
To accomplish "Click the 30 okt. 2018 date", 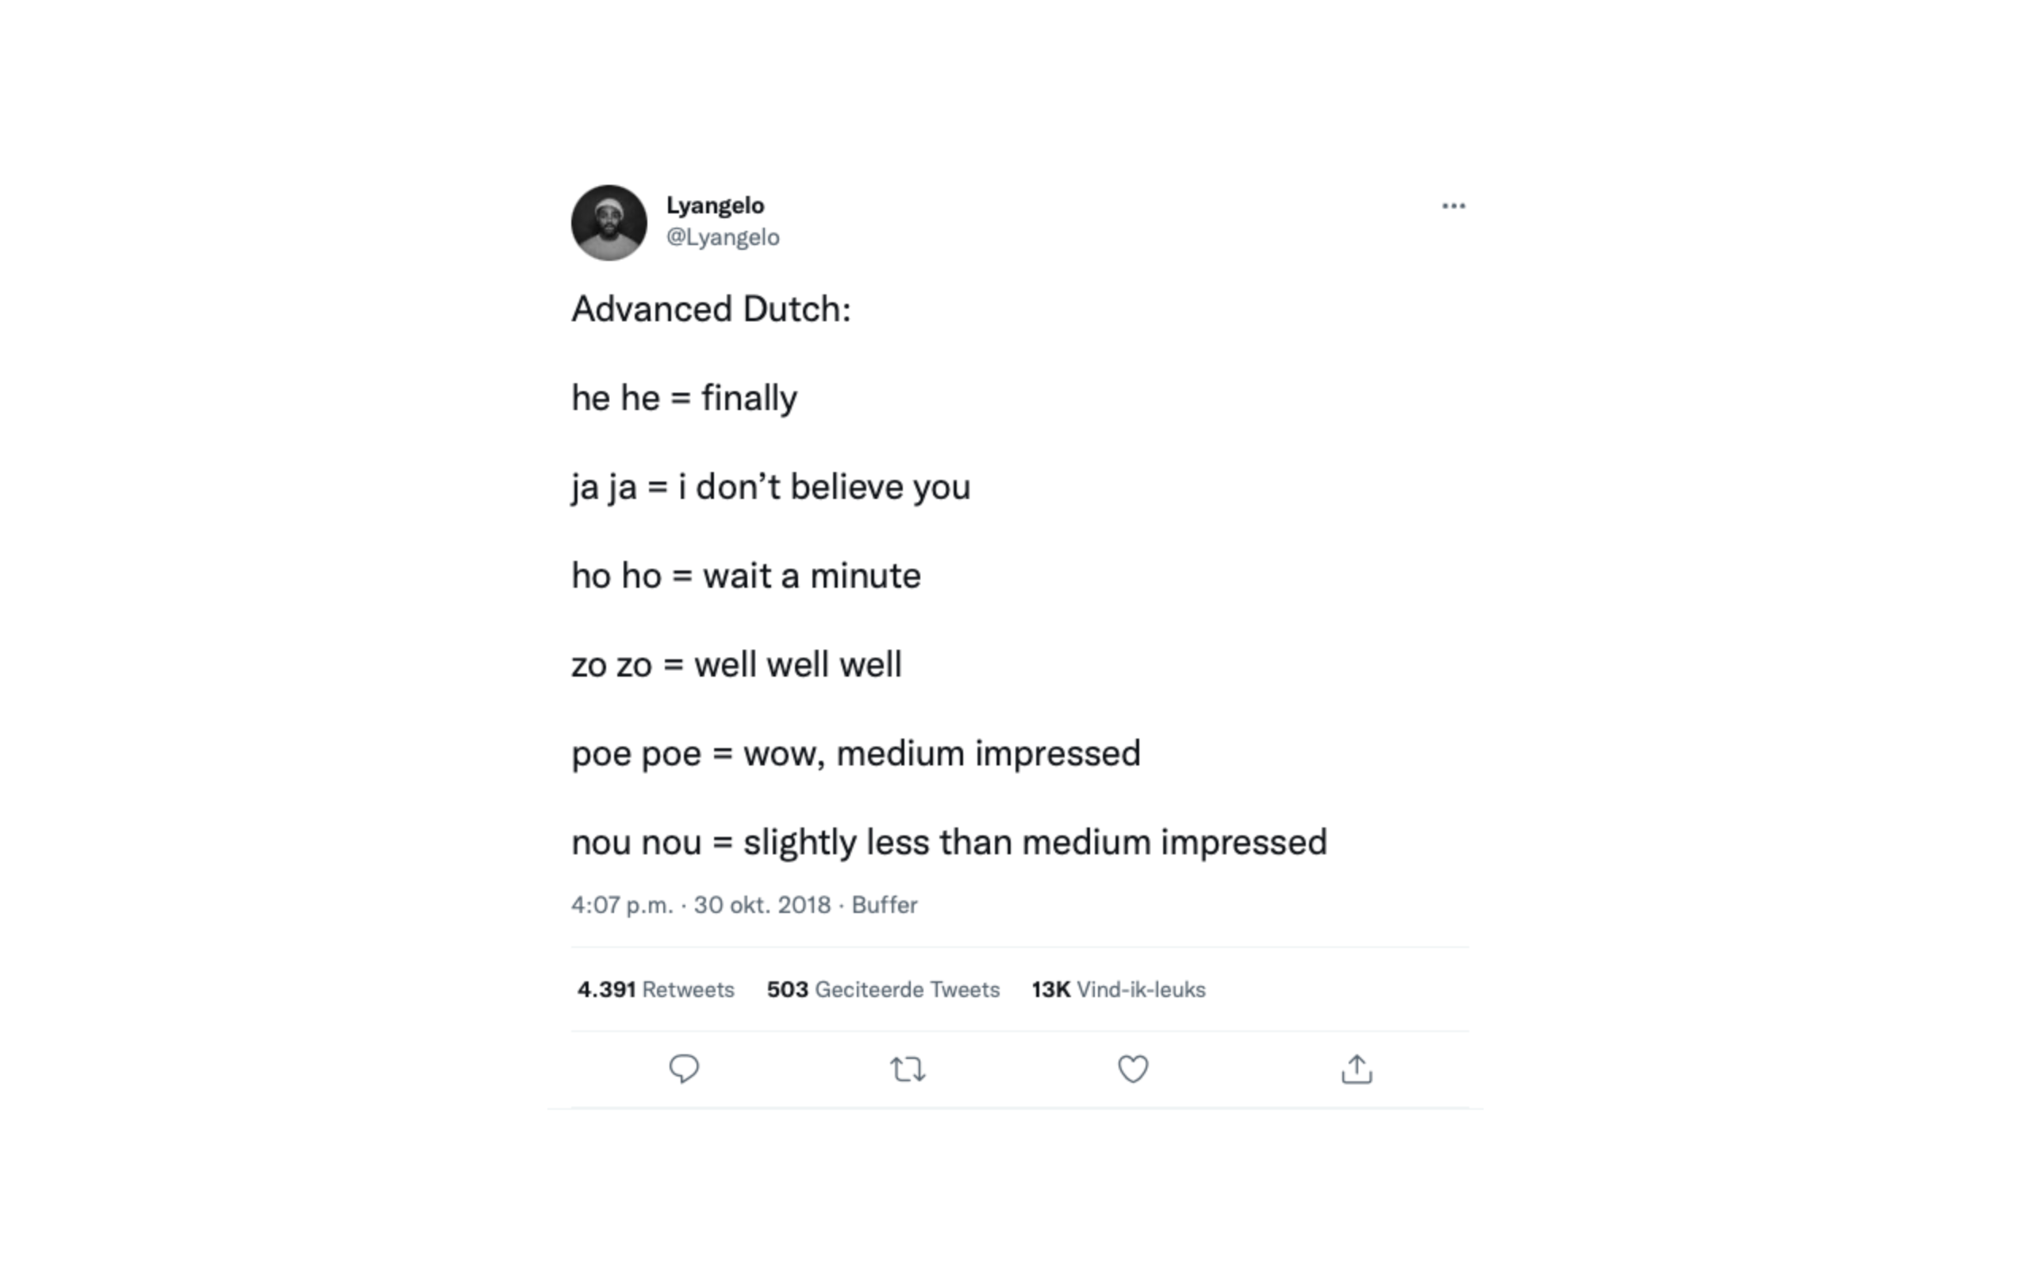I will tap(762, 904).
